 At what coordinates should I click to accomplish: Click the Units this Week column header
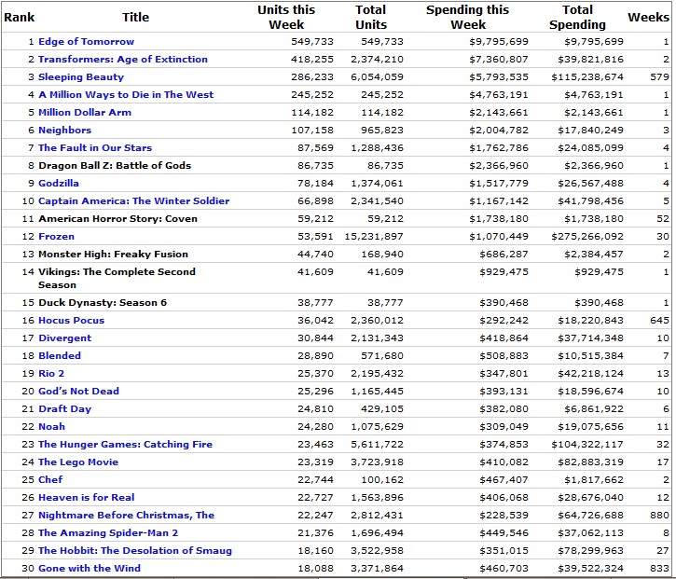coord(286,17)
